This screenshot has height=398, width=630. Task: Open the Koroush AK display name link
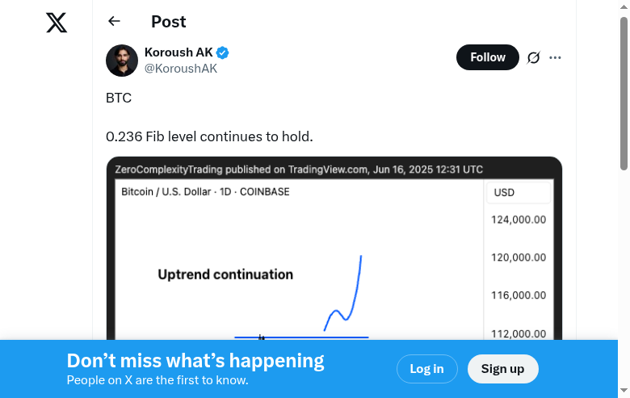click(x=178, y=52)
